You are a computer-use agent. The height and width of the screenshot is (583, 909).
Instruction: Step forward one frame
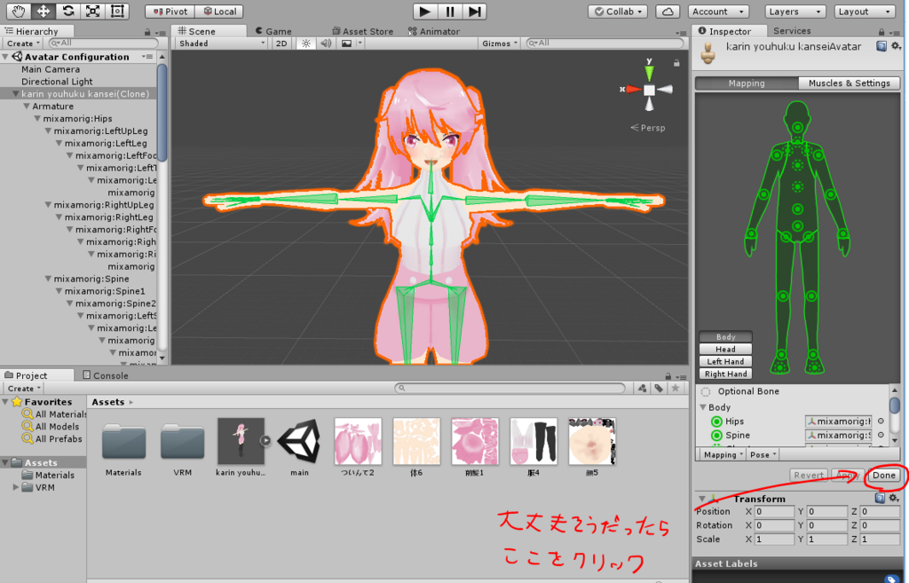tap(475, 11)
